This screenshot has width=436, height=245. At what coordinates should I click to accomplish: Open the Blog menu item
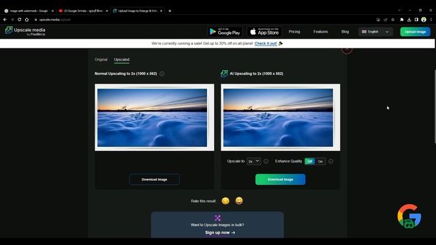345,32
